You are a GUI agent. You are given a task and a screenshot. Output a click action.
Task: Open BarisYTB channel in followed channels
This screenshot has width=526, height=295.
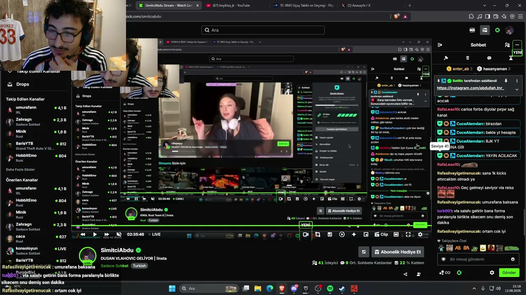[37, 146]
